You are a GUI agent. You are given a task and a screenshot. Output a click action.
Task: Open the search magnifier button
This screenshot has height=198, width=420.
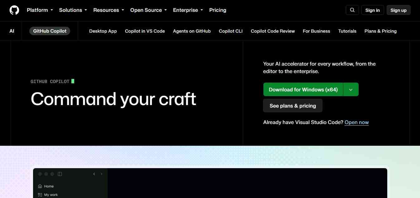352,10
